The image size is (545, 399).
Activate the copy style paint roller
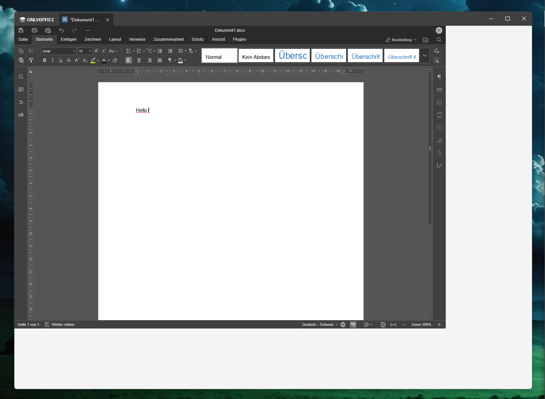(x=31, y=60)
